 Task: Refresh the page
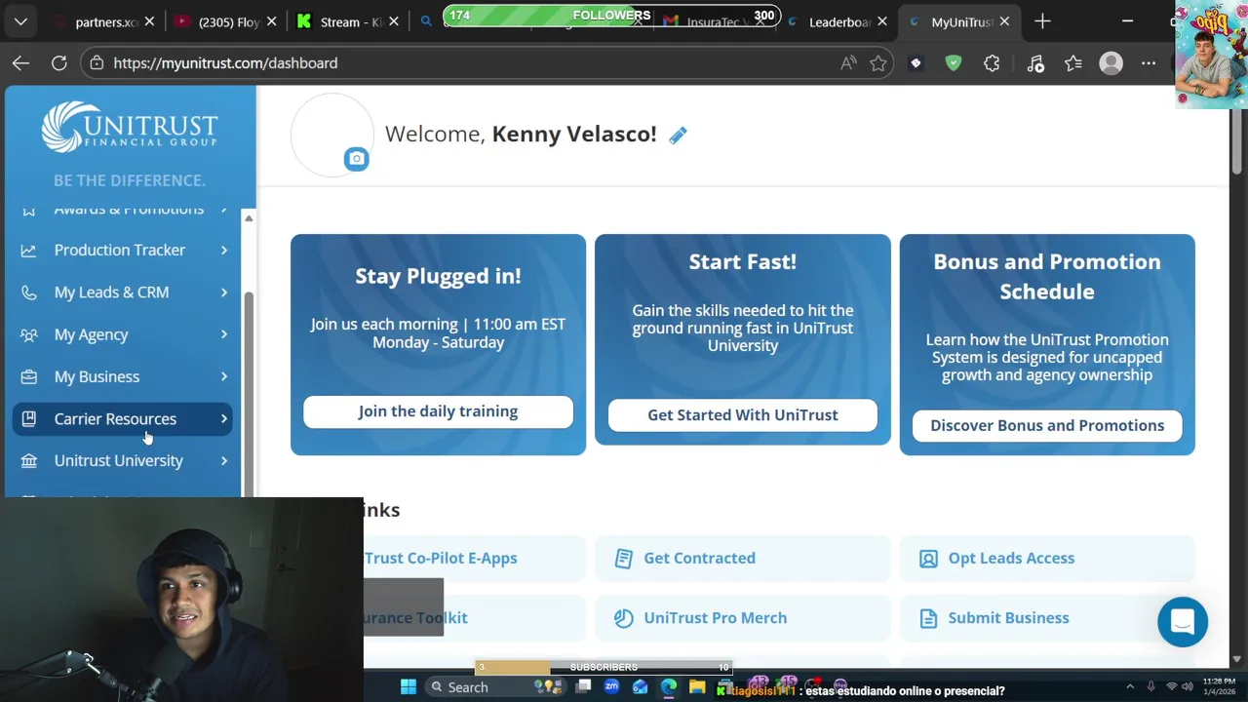click(59, 63)
